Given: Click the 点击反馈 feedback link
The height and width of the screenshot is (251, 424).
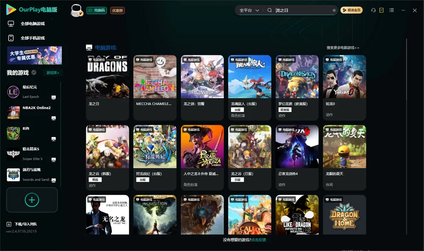Looking at the screenshot, I should pyautogui.click(x=259, y=240).
